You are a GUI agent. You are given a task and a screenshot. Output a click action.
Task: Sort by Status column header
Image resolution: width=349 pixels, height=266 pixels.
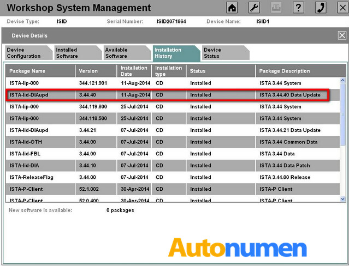[x=221, y=71]
